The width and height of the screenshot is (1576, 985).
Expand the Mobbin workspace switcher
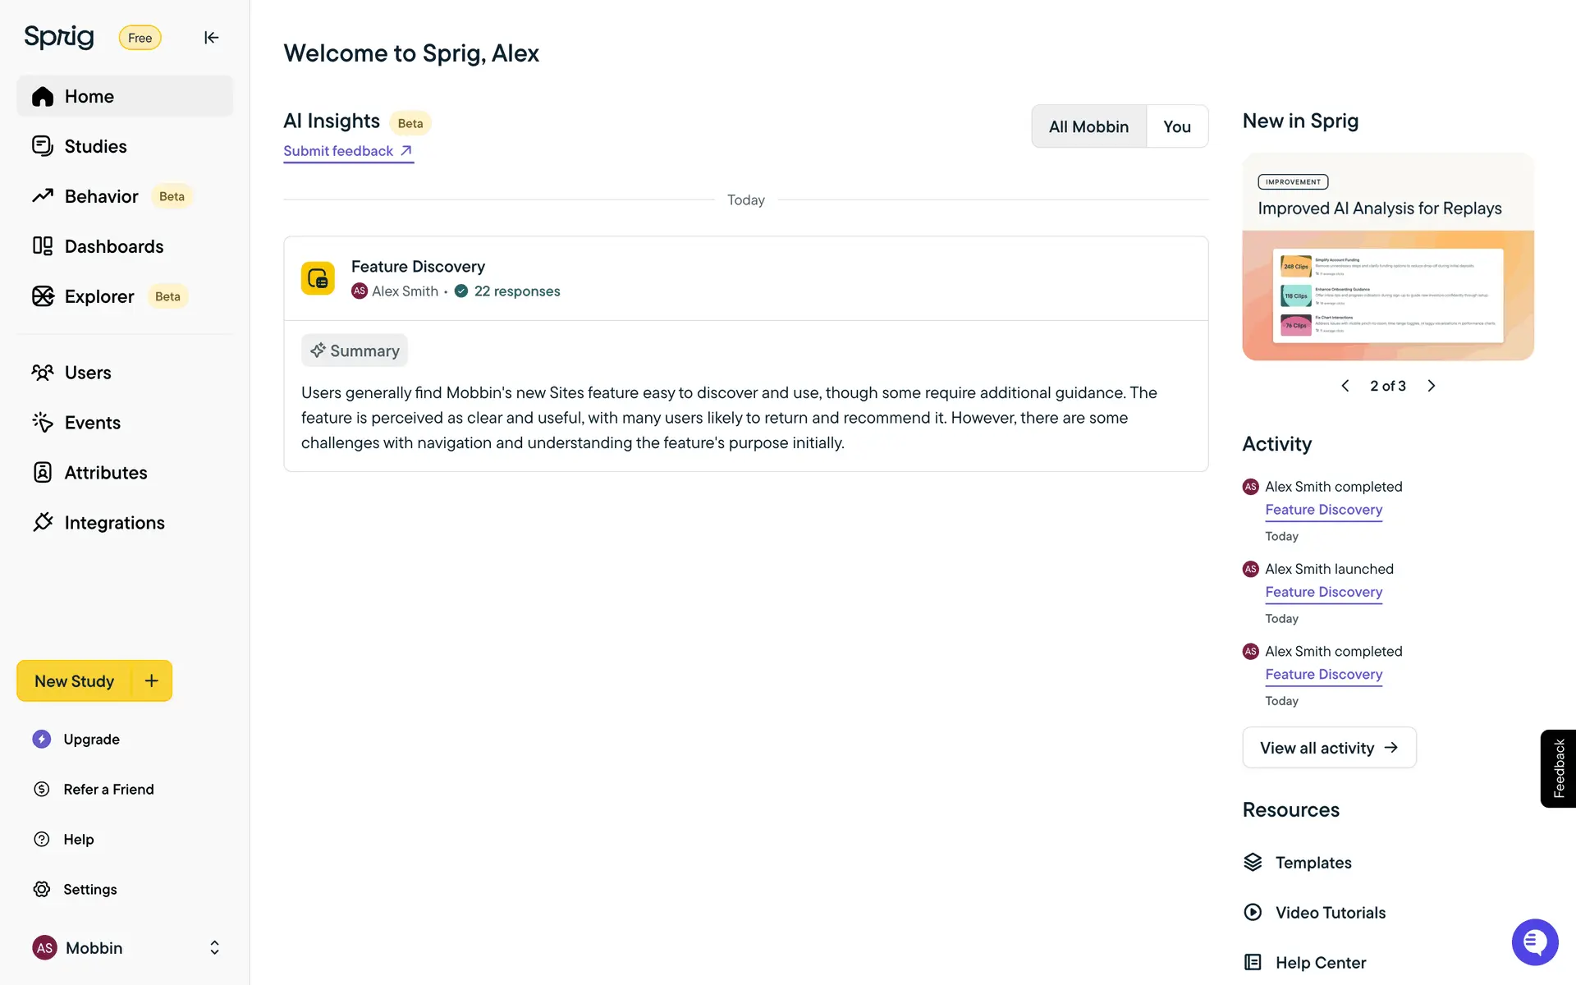[x=214, y=948]
